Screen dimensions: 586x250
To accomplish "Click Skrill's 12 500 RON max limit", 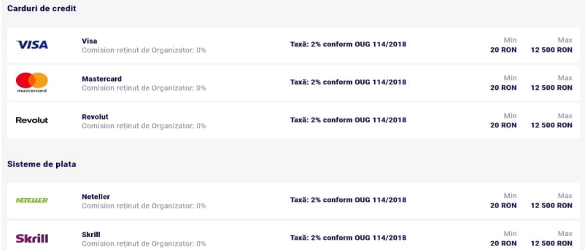I will click(x=551, y=243).
